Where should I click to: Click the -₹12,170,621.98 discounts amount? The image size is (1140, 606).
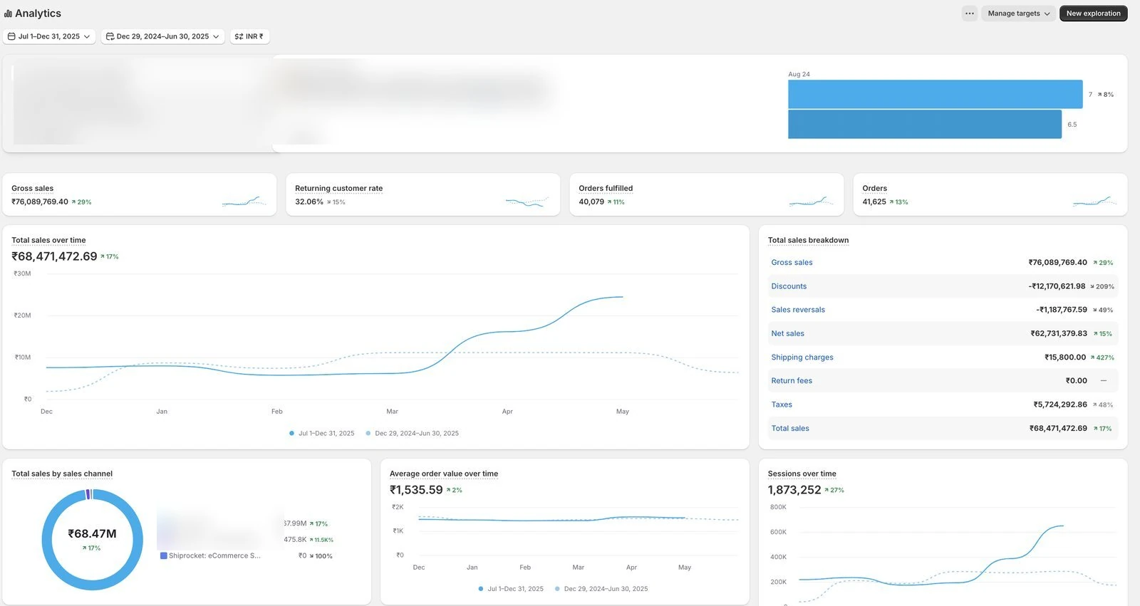click(1057, 286)
